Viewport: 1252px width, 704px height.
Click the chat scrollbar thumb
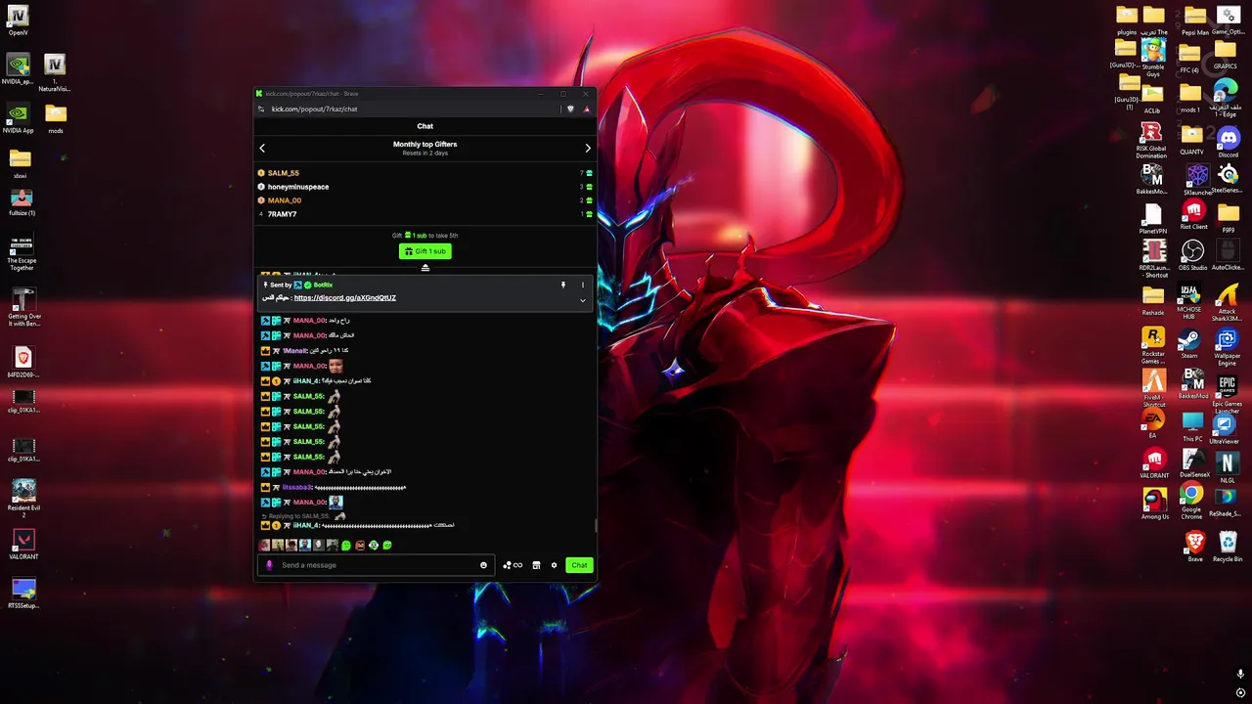click(x=595, y=525)
